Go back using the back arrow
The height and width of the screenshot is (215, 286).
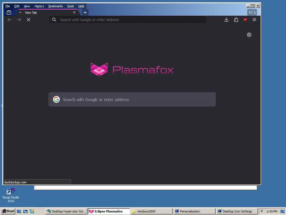[x=9, y=20]
